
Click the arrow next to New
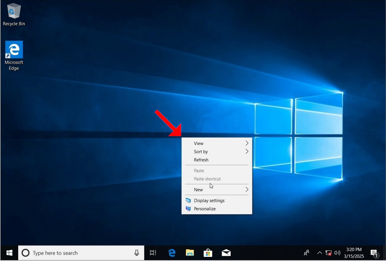(x=247, y=190)
